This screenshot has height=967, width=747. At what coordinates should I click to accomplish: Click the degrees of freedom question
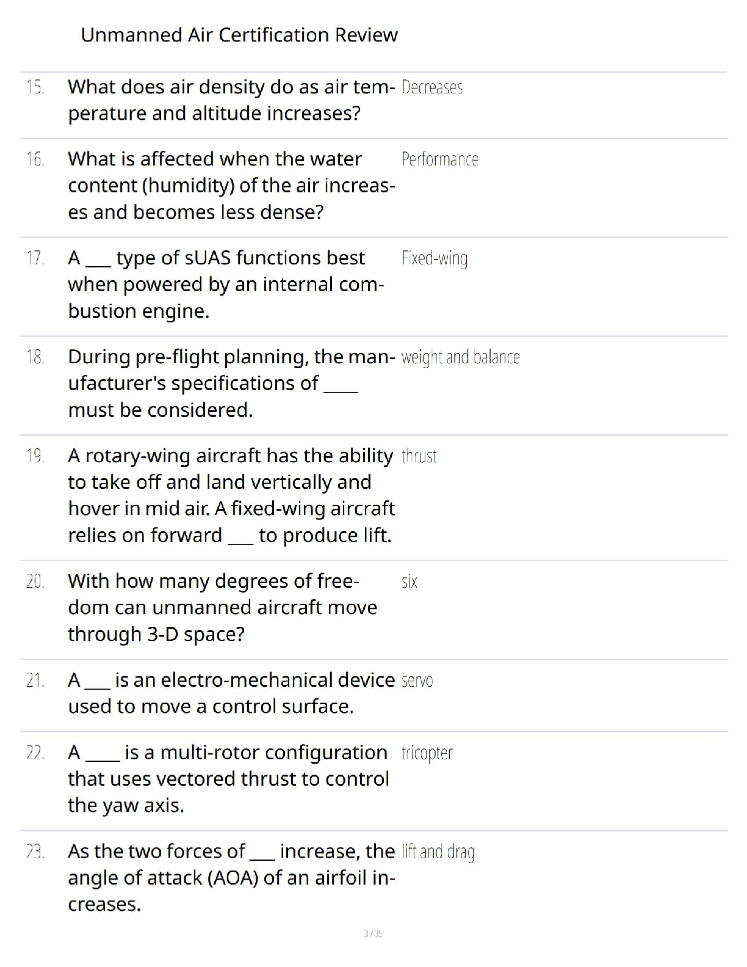[223, 607]
